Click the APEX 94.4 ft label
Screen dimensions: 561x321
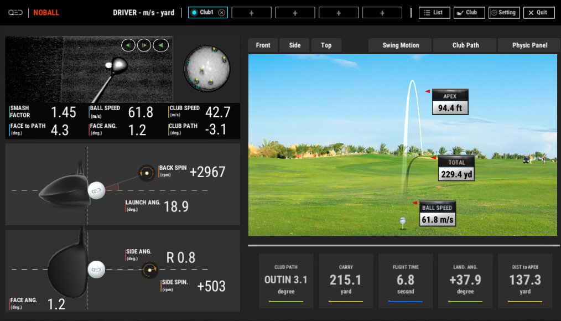pos(450,102)
